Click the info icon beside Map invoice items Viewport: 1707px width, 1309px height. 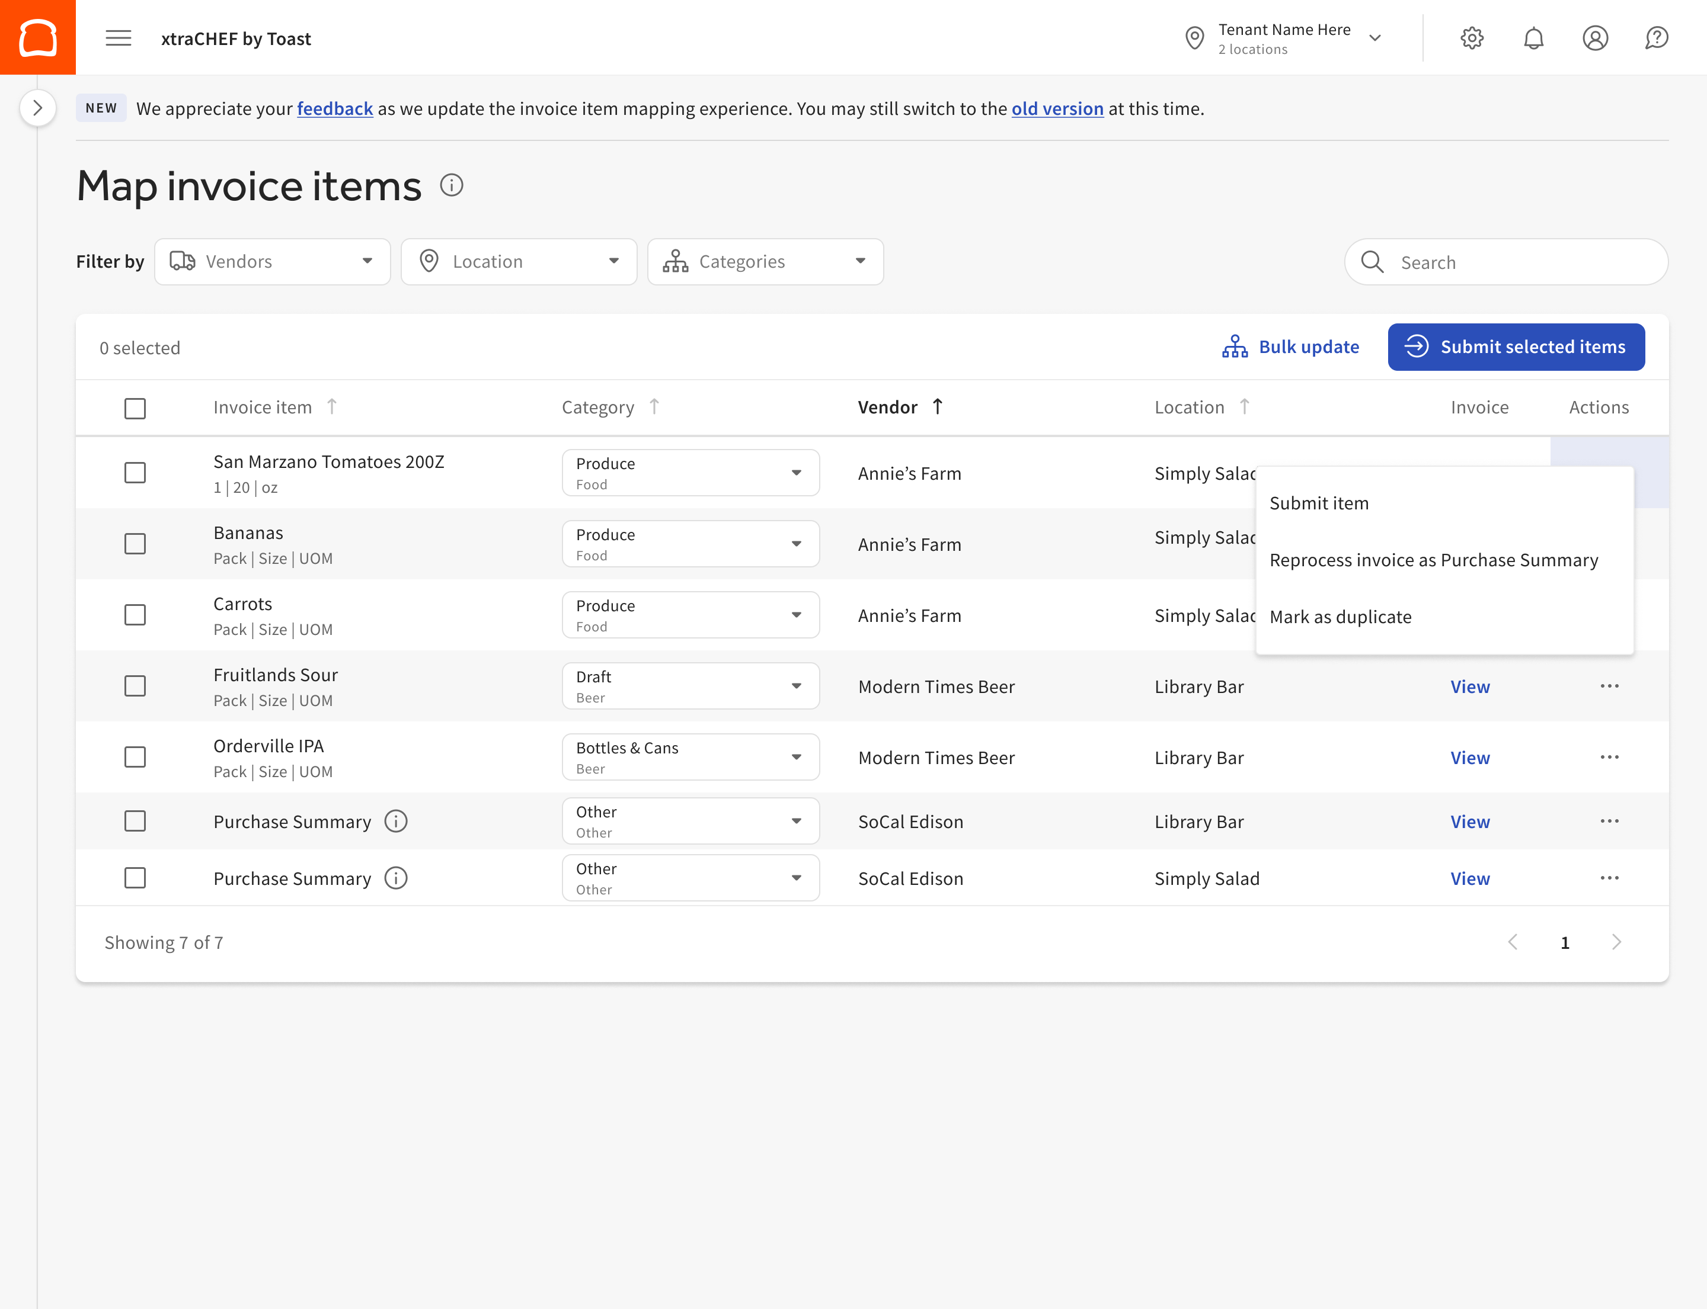452,185
